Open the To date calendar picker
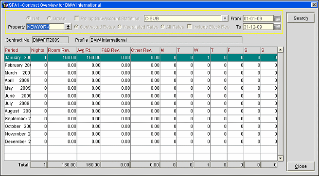The width and height of the screenshot is (319, 176). click(x=277, y=27)
